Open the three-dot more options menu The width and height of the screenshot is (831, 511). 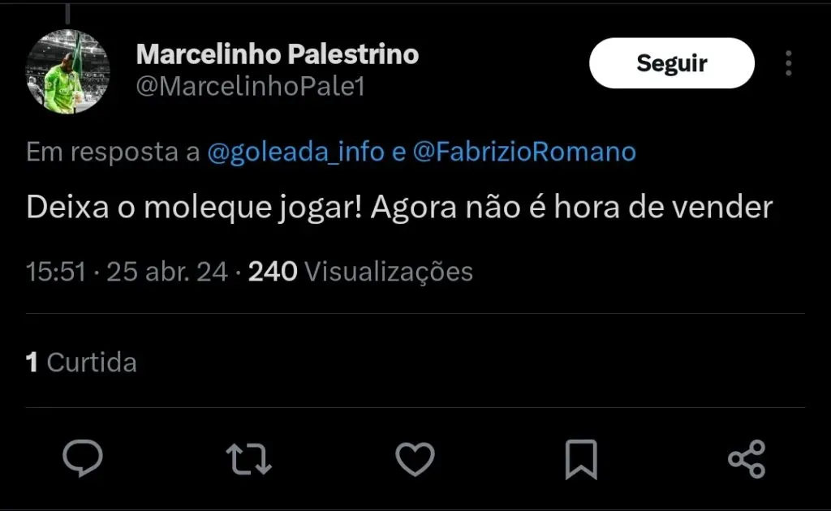point(788,63)
